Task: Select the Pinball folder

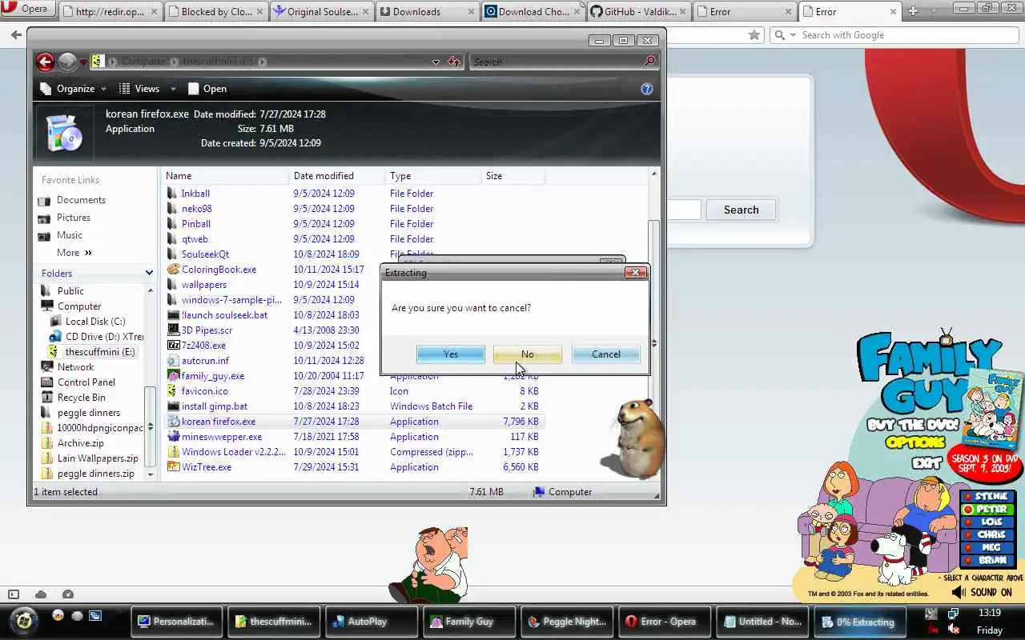Action: click(x=195, y=224)
